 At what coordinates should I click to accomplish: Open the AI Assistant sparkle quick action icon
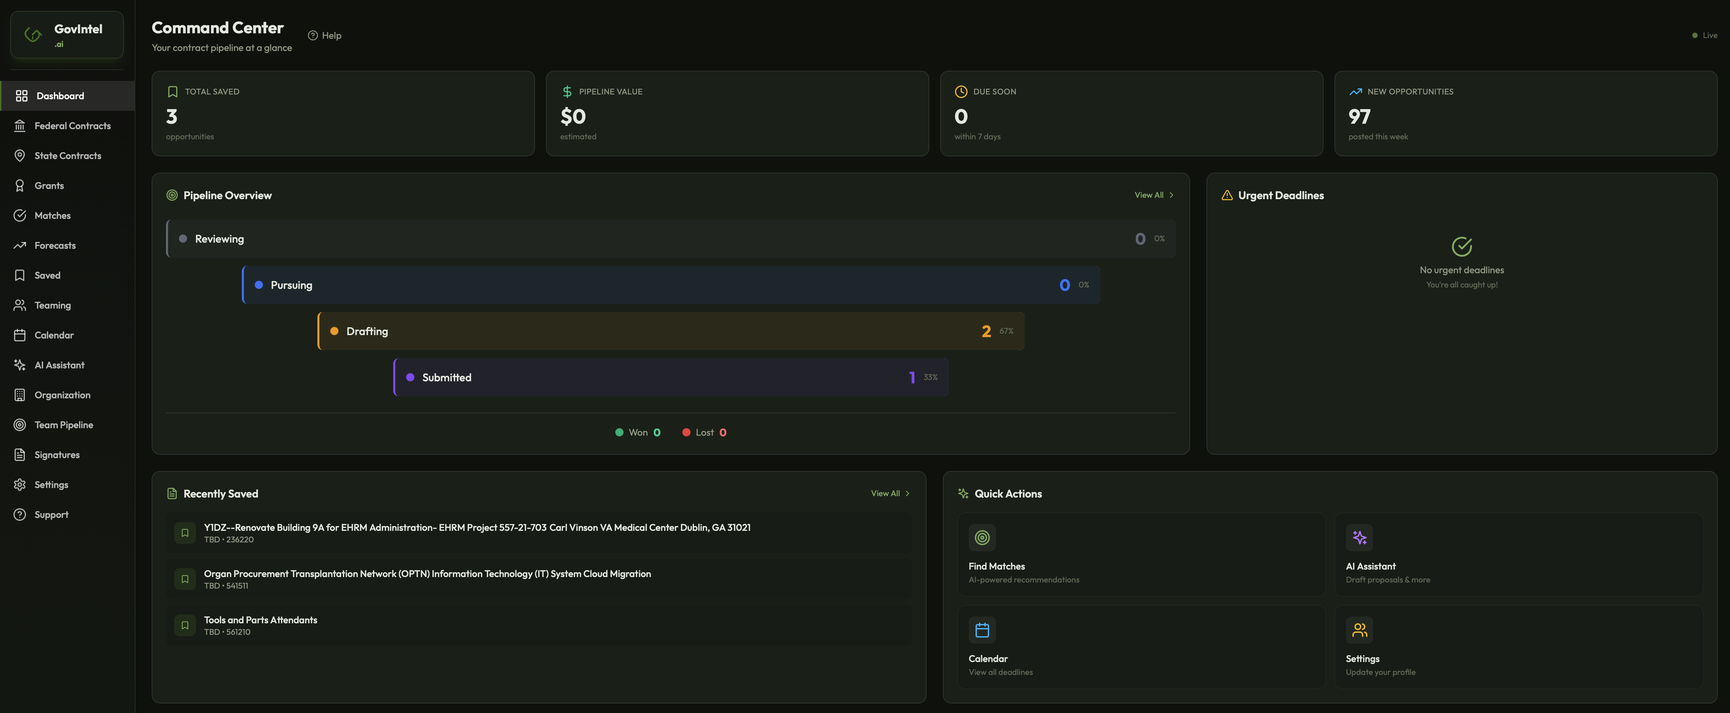tap(1359, 537)
